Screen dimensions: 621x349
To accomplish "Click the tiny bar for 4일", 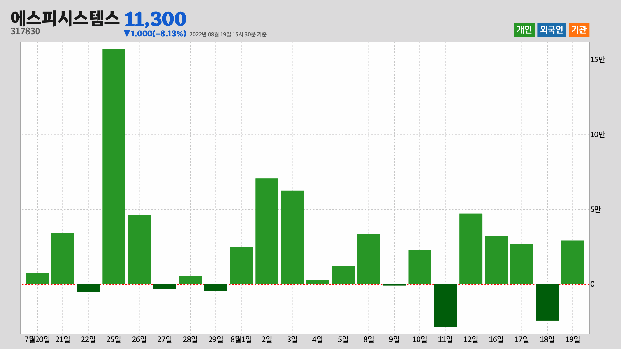I will (318, 282).
